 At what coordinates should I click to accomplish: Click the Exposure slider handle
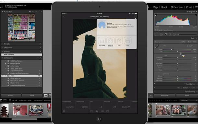click(x=177, y=58)
